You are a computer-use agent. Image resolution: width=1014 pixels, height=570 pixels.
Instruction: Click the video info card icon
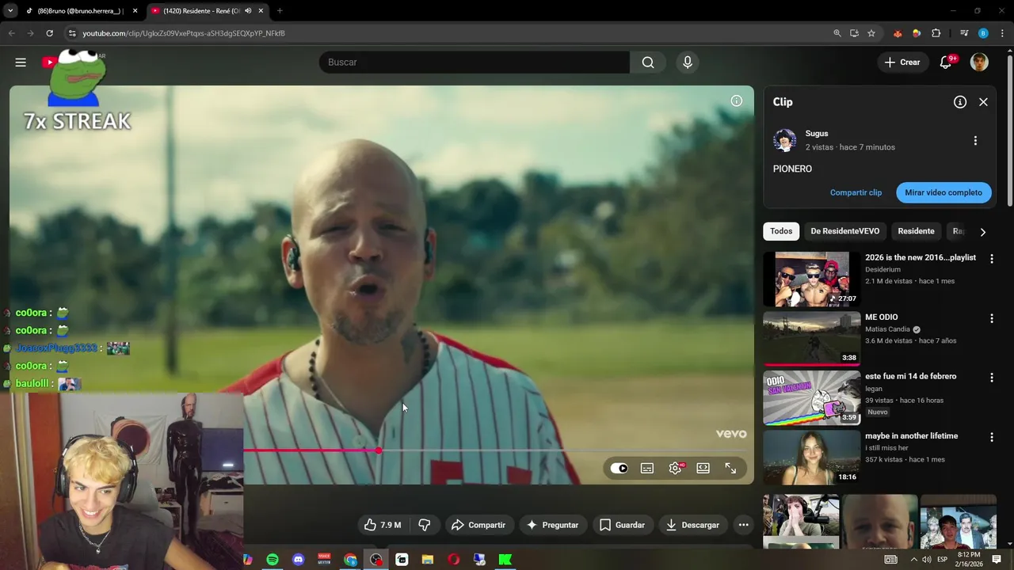737,101
